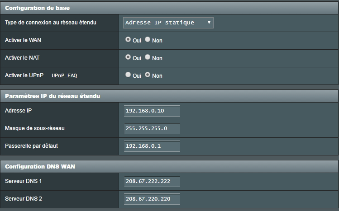Select the Serveur DNS 2 input box
Screen dimensions: 339x211
point(152,199)
